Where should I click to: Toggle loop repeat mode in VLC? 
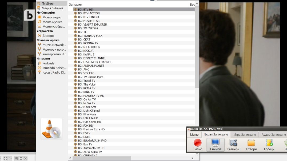coord(21,158)
